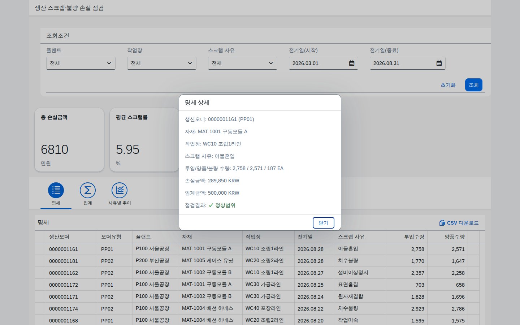Open the 작업장 dropdown
The height and width of the screenshot is (325, 520).
(162, 63)
